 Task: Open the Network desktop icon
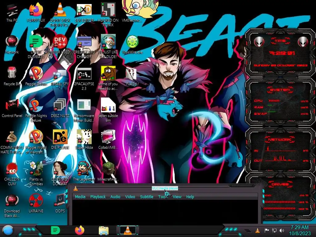pos(12,45)
